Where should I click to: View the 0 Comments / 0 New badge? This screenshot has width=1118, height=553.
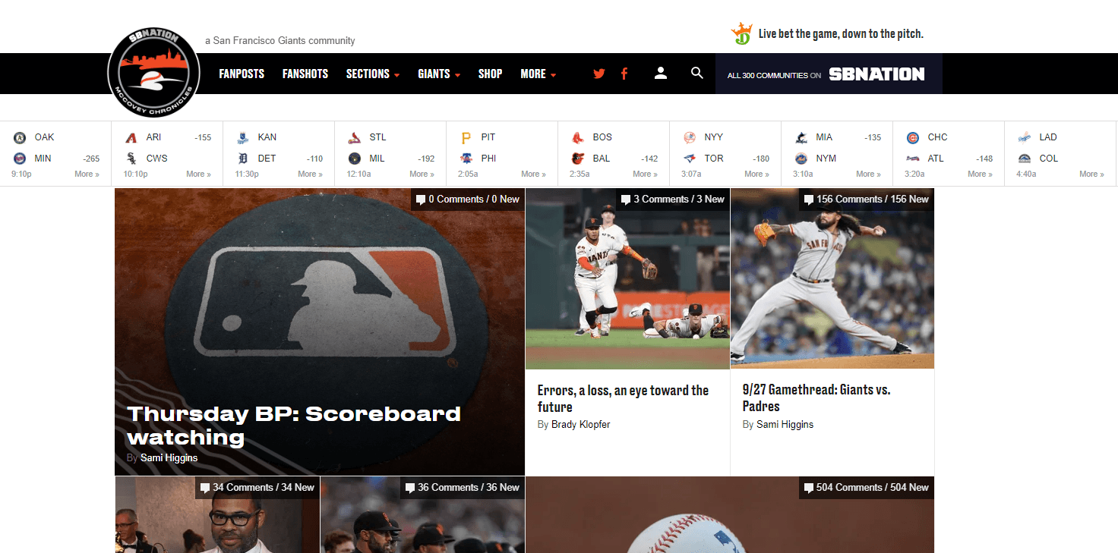pyautogui.click(x=468, y=200)
